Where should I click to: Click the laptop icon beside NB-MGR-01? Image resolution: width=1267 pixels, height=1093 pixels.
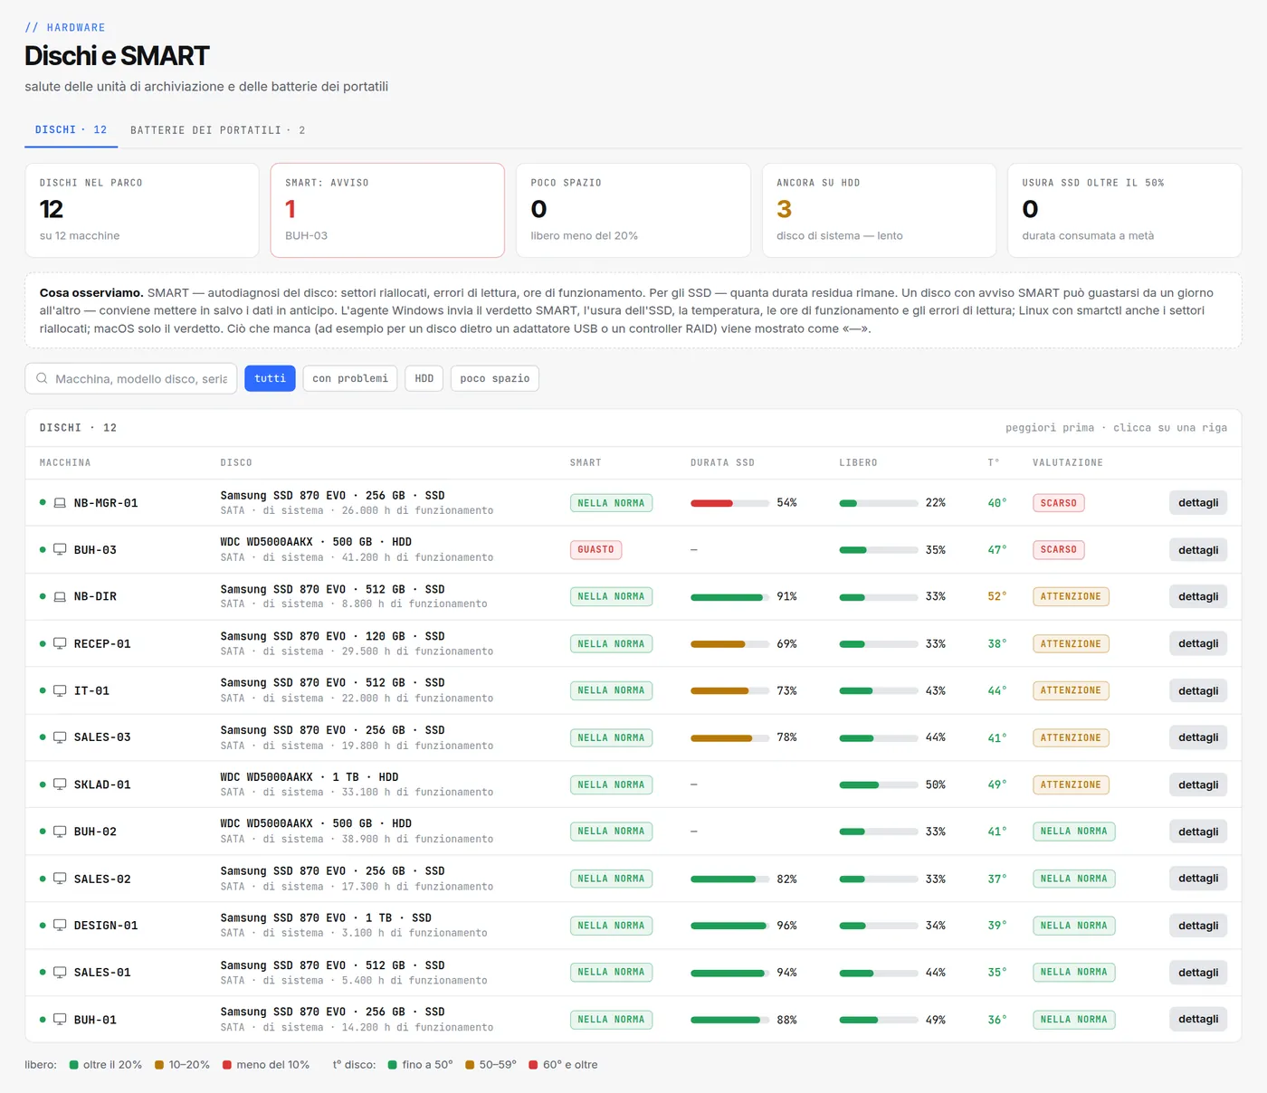pos(60,503)
